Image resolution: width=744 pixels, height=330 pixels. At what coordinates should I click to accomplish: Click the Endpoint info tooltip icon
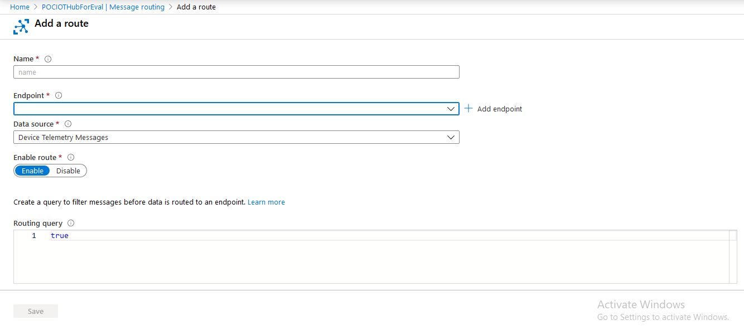point(59,95)
